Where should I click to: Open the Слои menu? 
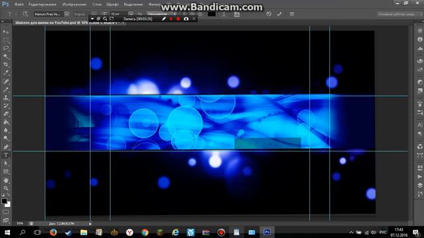pyautogui.click(x=97, y=5)
